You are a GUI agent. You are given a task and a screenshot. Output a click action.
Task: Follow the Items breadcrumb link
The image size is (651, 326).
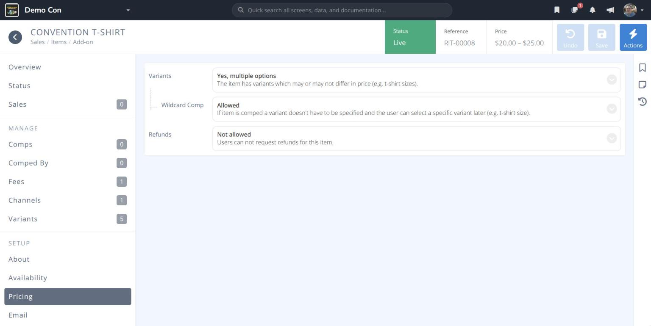tap(58, 42)
